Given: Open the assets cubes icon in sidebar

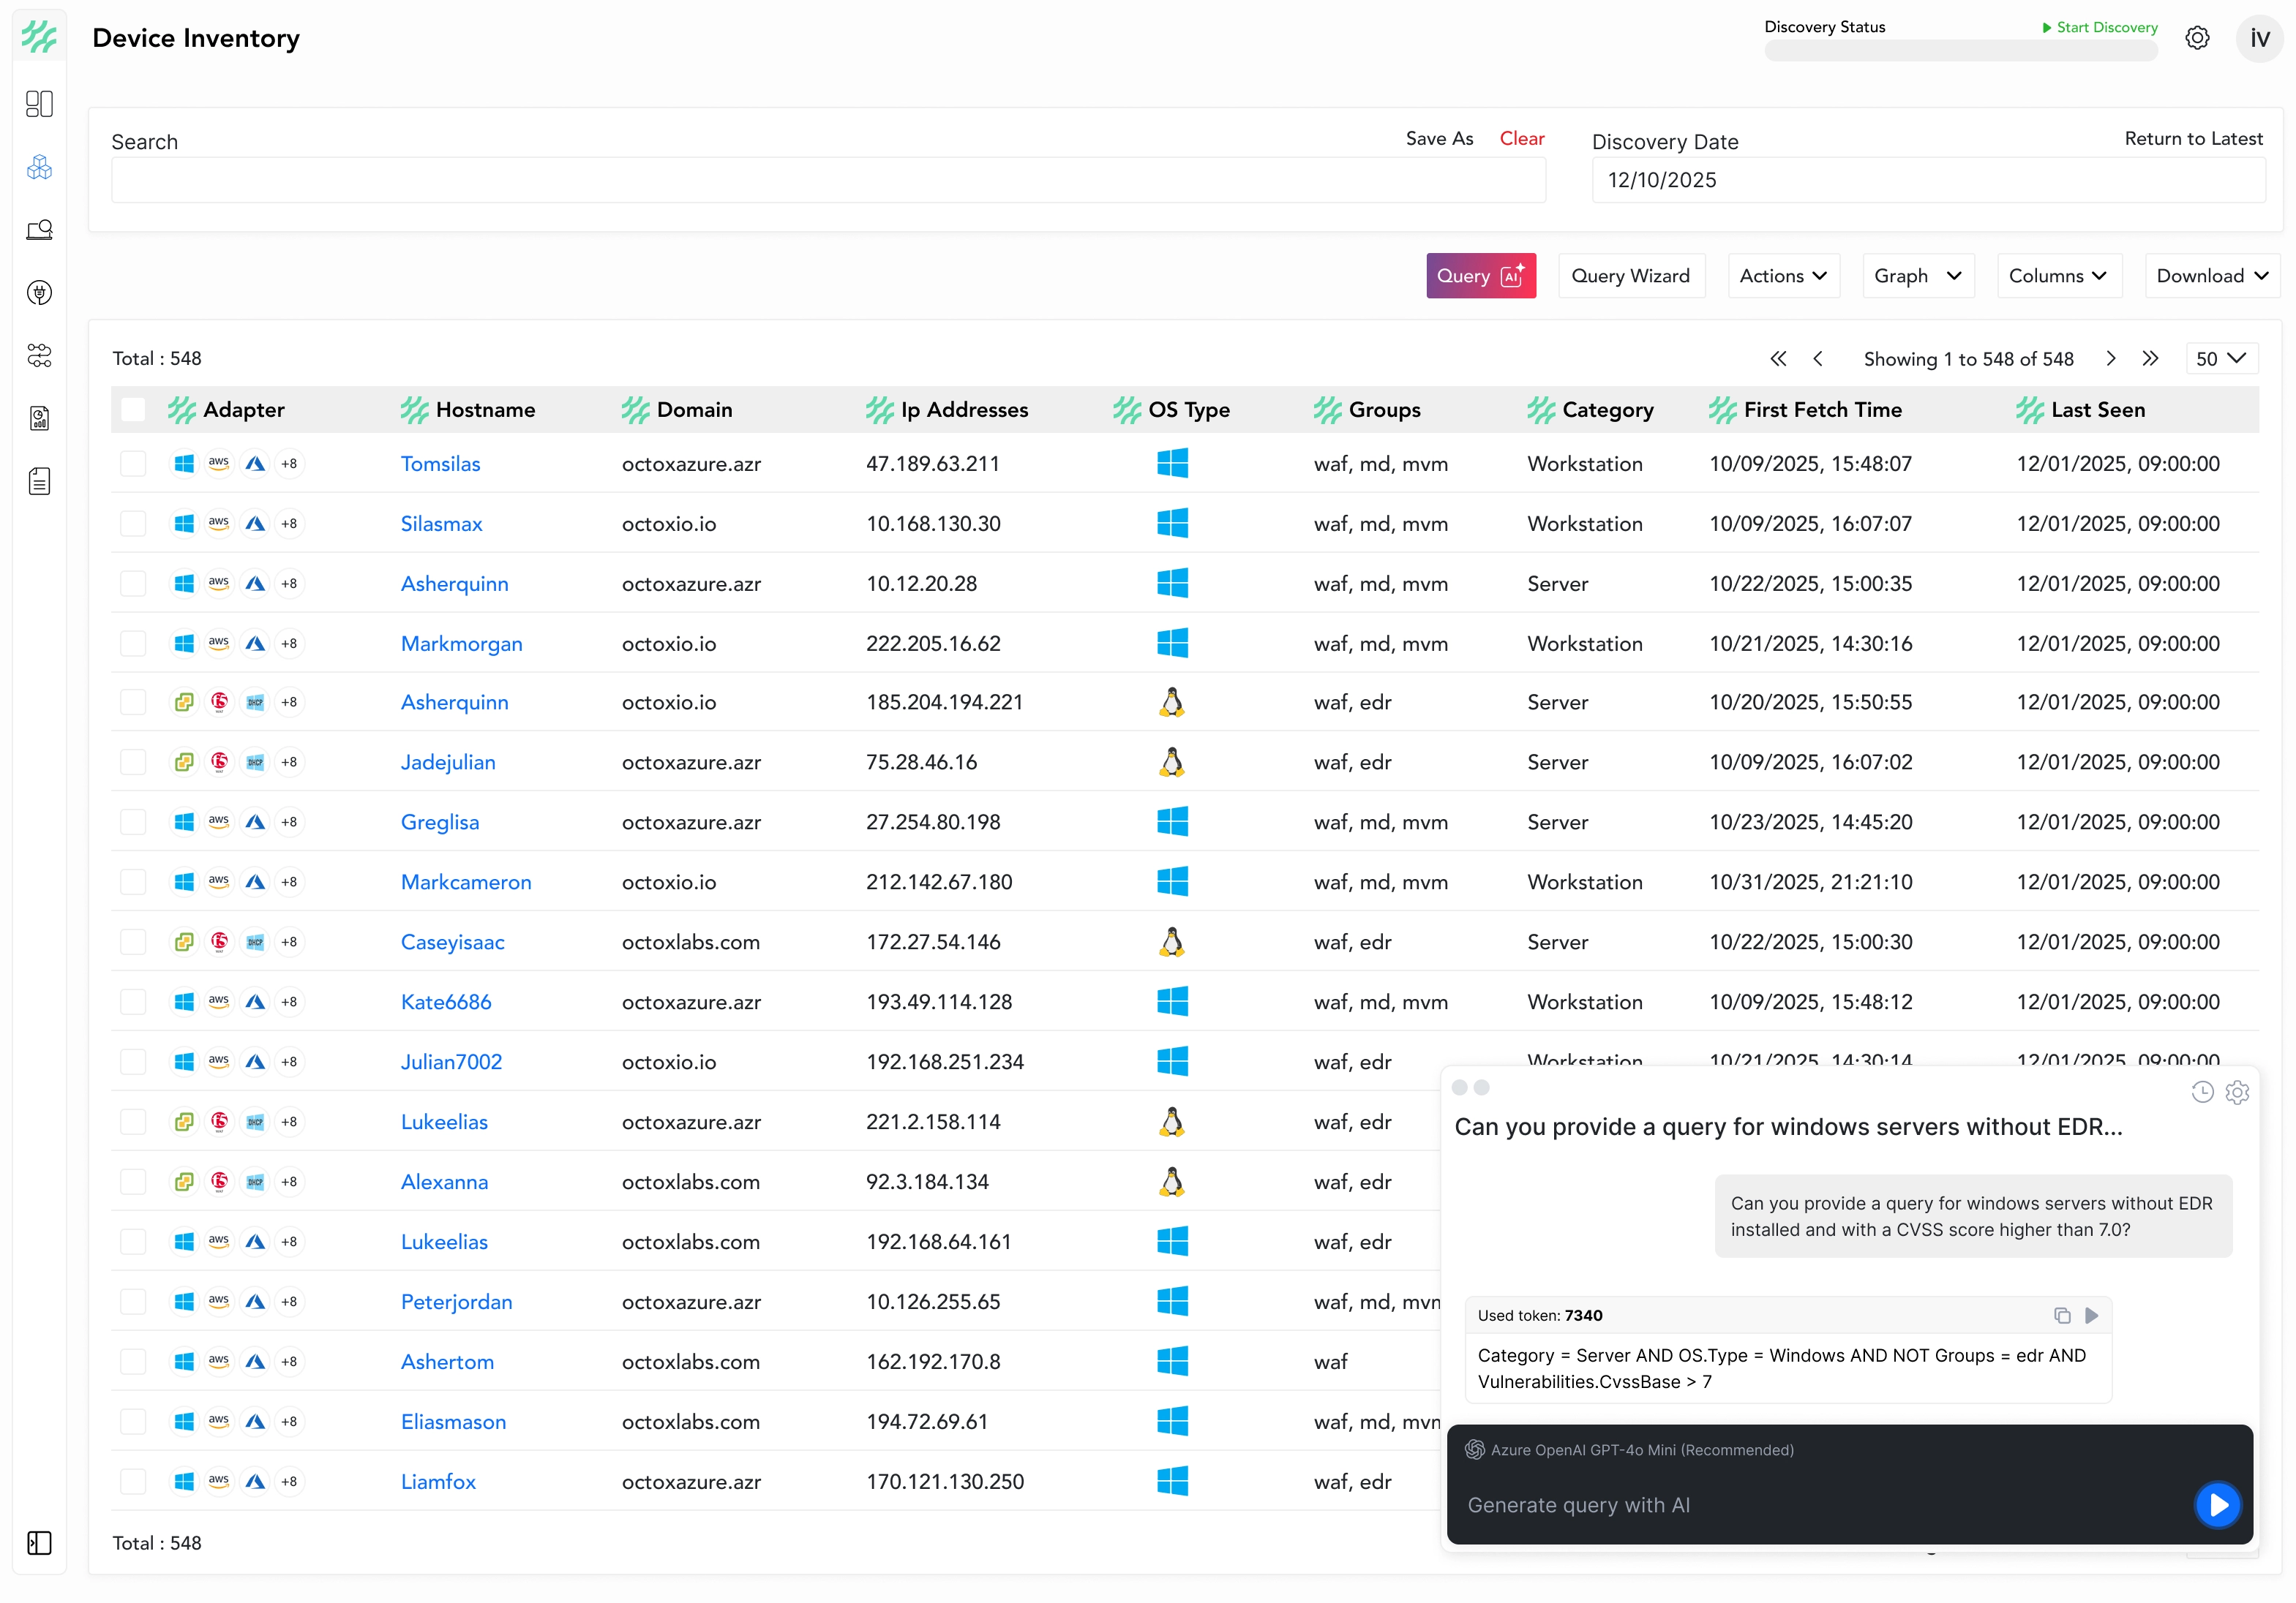Looking at the screenshot, I should 39,167.
